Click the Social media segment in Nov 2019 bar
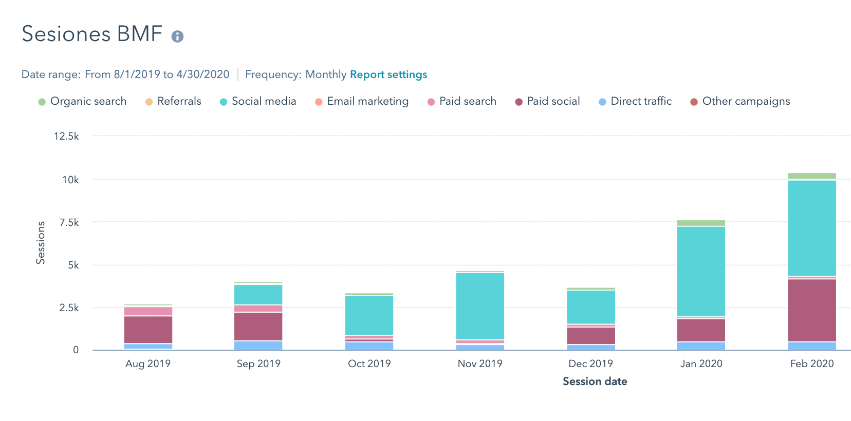The image size is (851, 421). [x=480, y=306]
